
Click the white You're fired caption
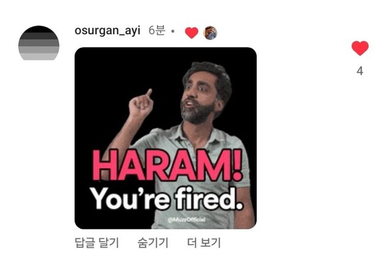tap(166, 199)
